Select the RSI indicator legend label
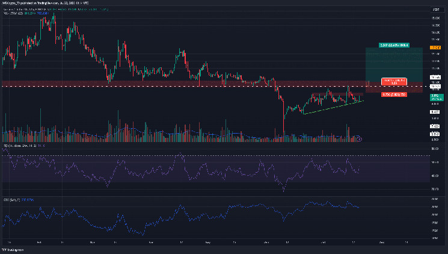Image resolution: width=448 pixels, height=254 pixels. pos(24,146)
